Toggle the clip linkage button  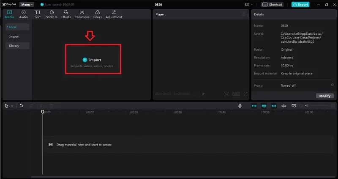tap(274, 106)
